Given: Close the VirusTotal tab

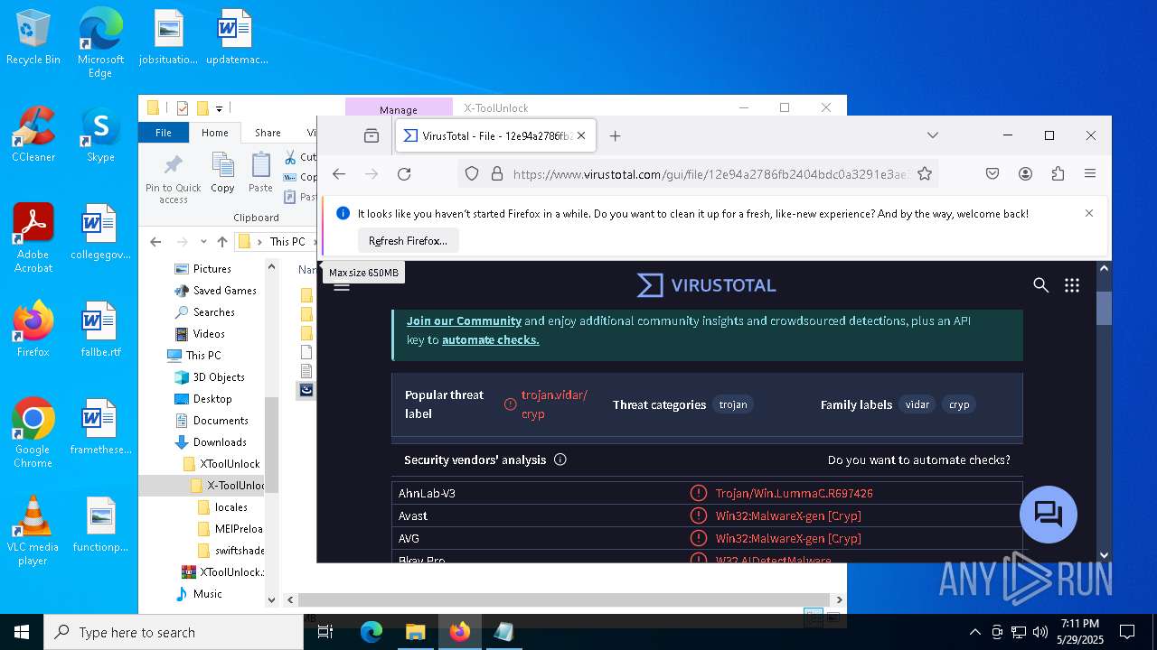Looking at the screenshot, I should 581,135.
